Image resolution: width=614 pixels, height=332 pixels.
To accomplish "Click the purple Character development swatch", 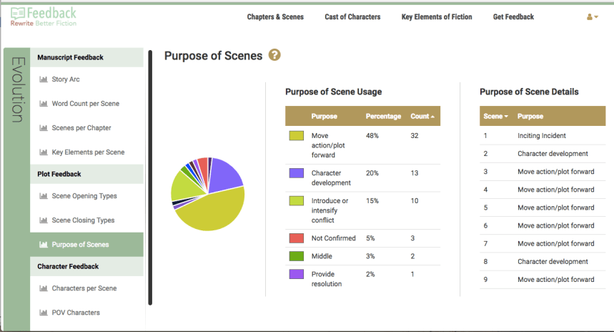I will pyautogui.click(x=296, y=173).
